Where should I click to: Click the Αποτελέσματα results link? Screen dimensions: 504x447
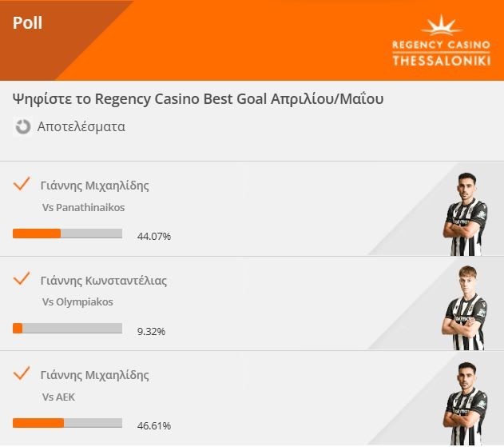click(x=81, y=126)
